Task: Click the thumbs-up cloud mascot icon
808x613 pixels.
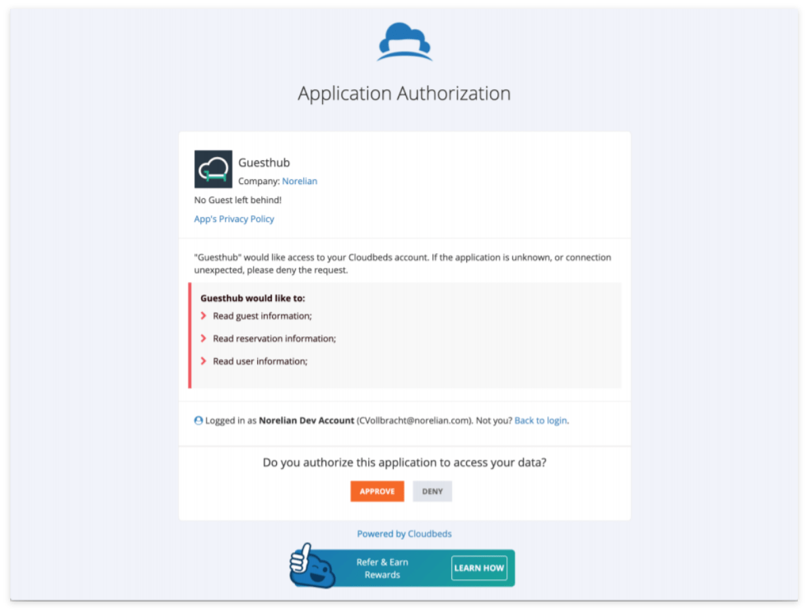Action: 312,566
